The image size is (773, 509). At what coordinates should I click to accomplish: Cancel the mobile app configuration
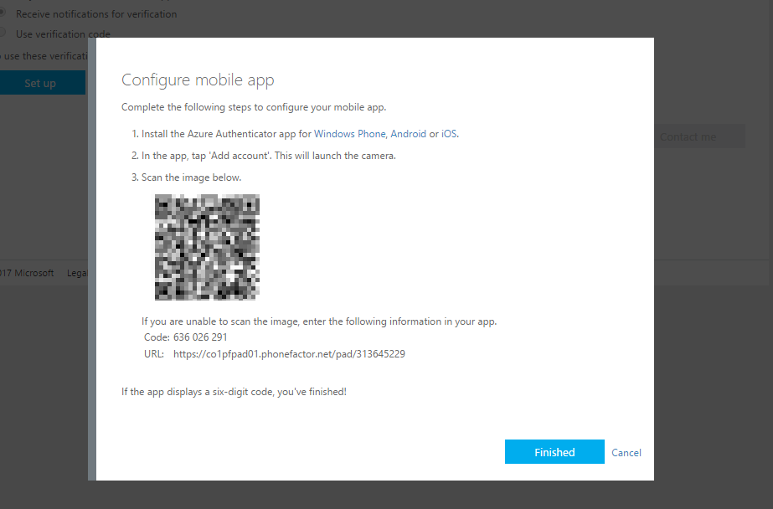pyautogui.click(x=626, y=452)
